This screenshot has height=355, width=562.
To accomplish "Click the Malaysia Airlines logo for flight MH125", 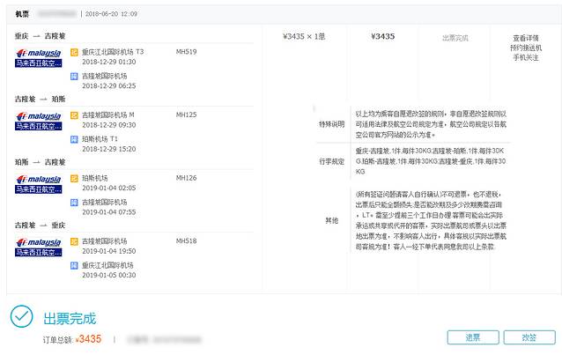I will 39,121.
